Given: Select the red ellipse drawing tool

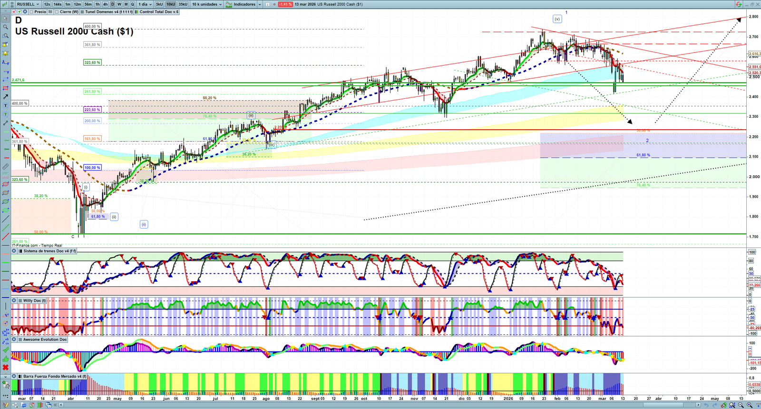Looking at the screenshot, I should point(6,184).
